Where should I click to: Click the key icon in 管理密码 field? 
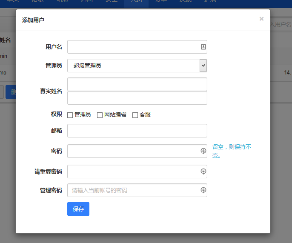coord(203,190)
